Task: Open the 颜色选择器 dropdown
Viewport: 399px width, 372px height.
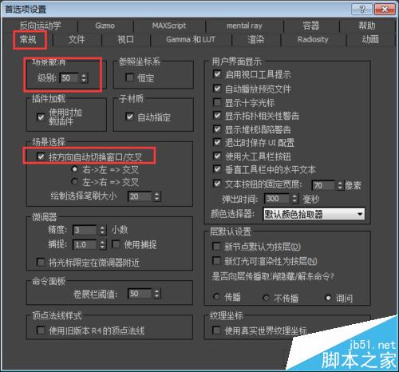Action: tap(314, 214)
